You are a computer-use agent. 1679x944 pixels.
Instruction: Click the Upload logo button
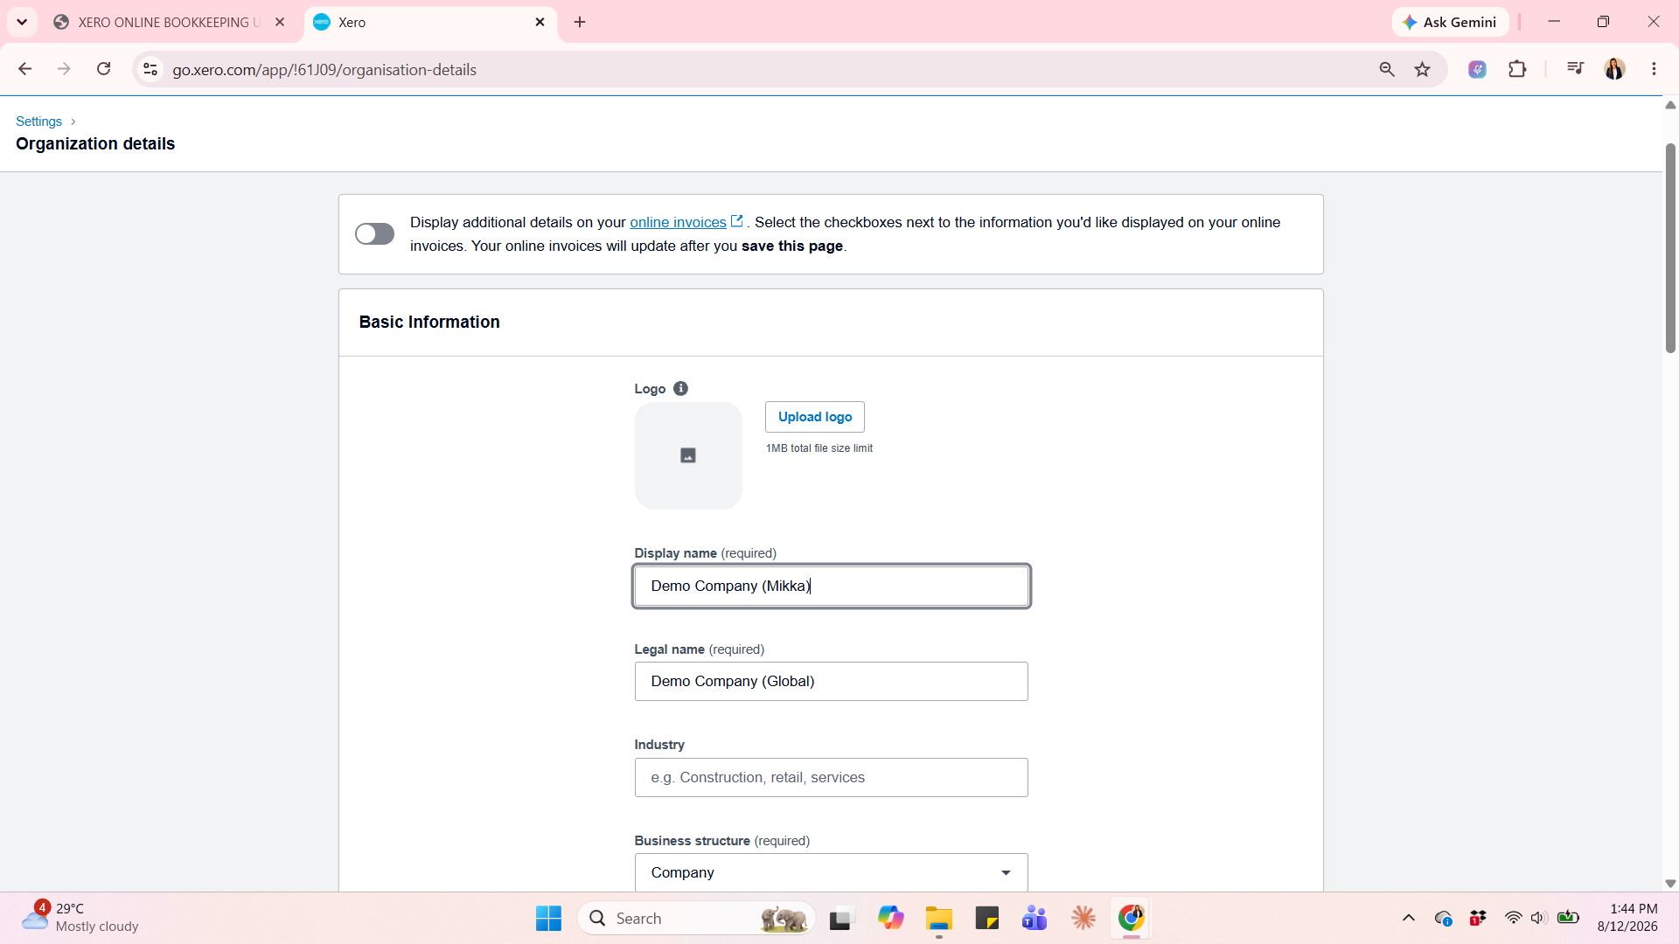point(814,417)
